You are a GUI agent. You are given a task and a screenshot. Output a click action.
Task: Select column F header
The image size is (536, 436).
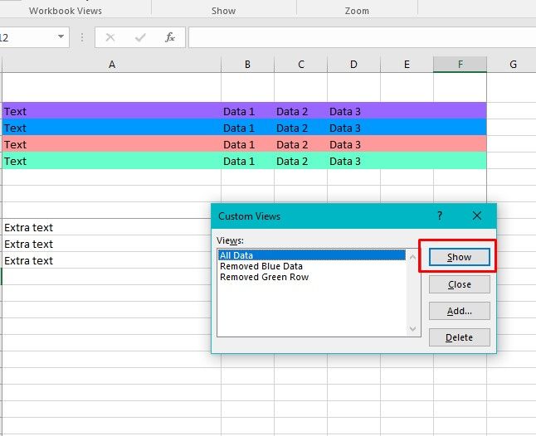460,65
